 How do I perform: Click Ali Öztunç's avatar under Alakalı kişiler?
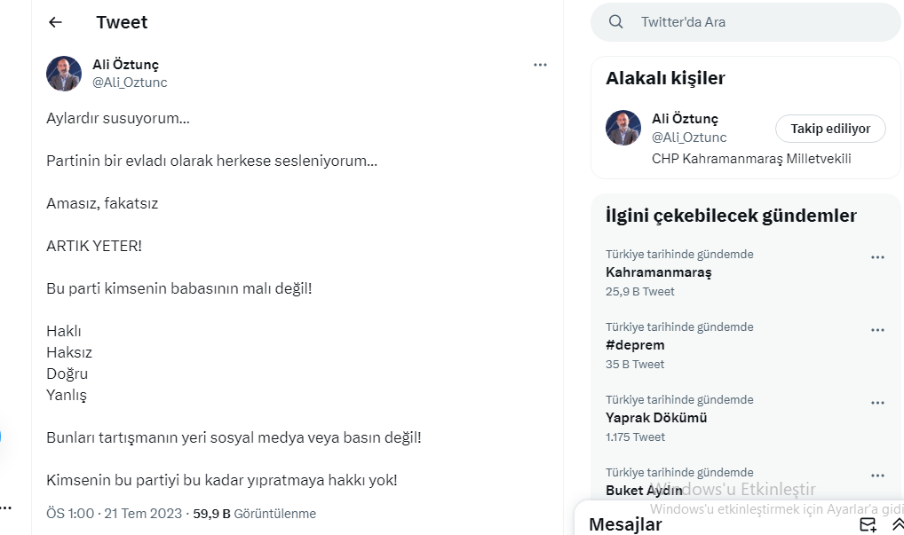coord(623,128)
